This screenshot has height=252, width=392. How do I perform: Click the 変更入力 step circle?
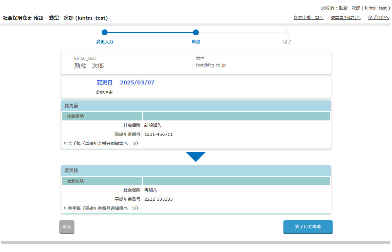(105, 32)
